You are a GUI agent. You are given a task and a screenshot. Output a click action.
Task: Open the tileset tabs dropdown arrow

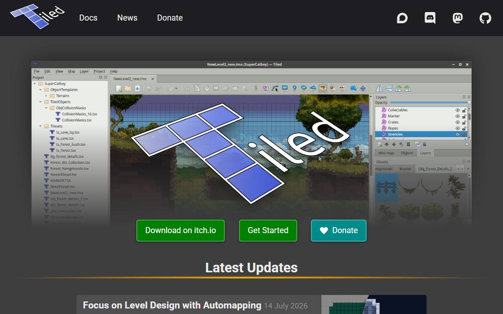(x=468, y=168)
